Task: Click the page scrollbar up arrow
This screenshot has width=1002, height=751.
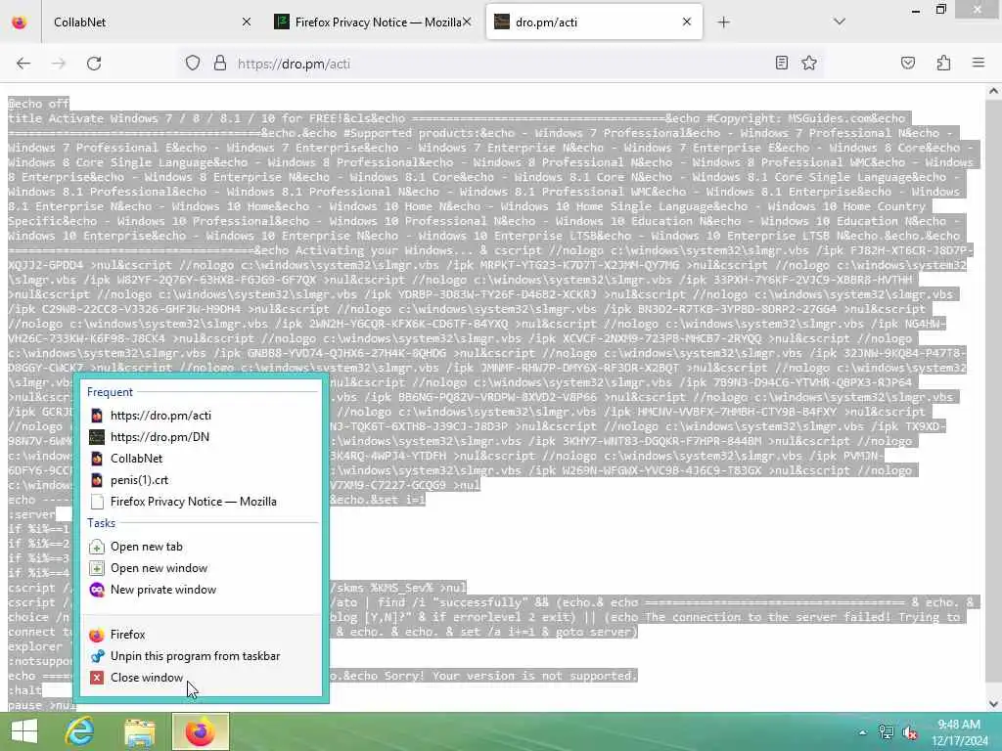Action: click(993, 91)
